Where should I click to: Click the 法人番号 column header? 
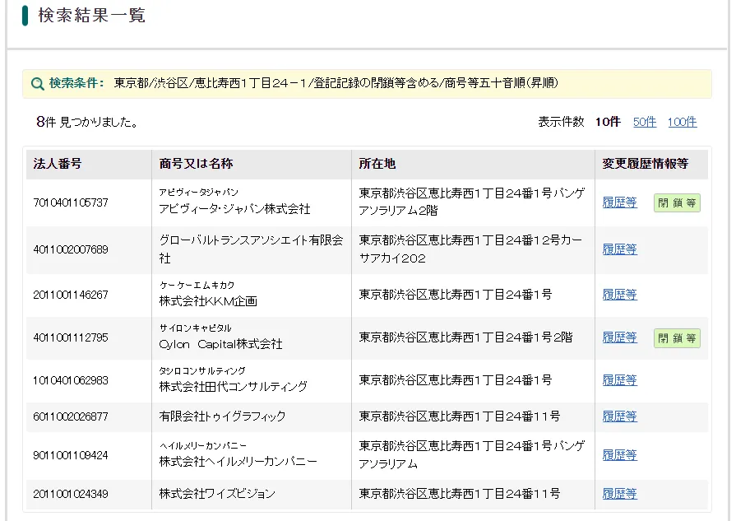click(x=58, y=164)
